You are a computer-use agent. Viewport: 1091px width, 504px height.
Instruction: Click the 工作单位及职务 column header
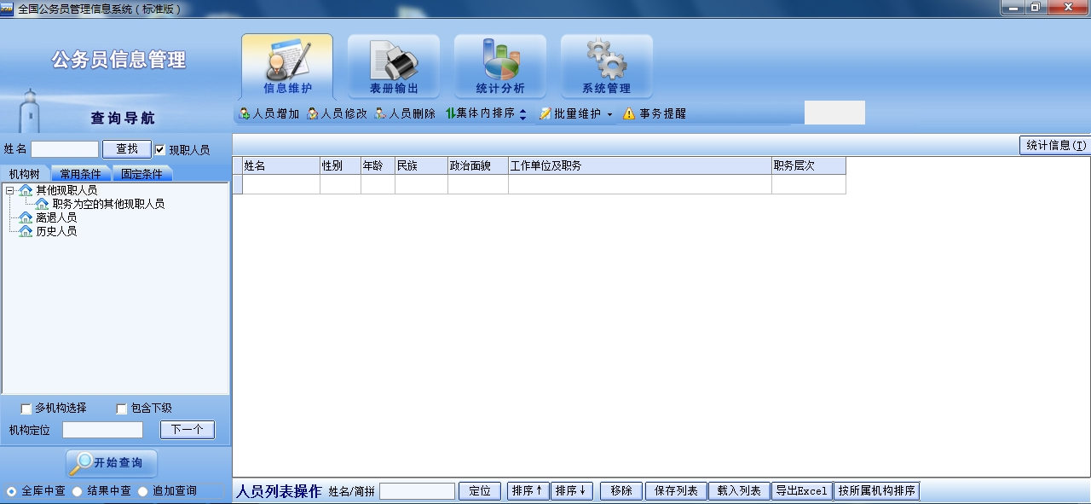point(640,165)
